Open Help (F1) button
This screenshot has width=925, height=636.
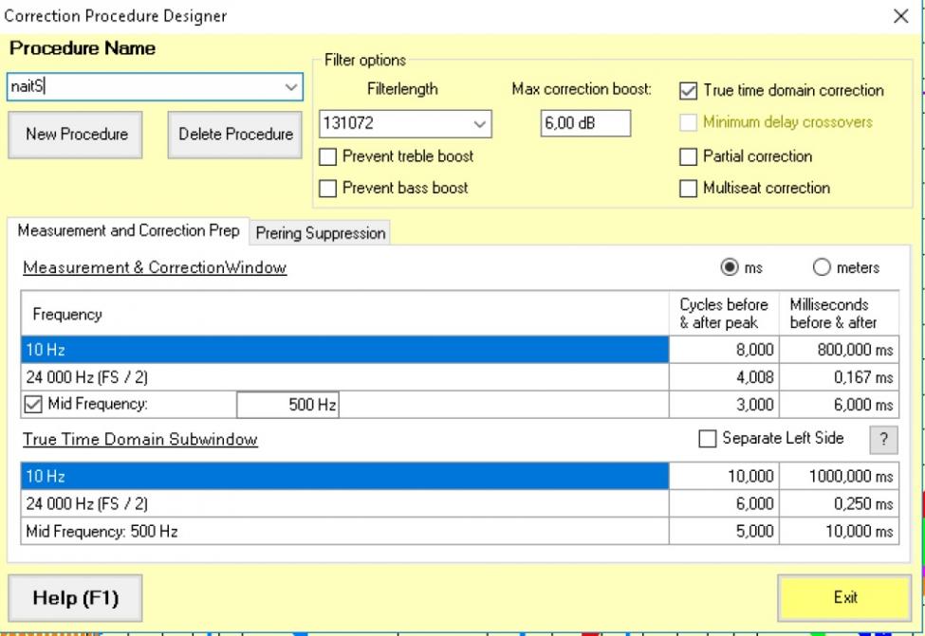(74, 598)
